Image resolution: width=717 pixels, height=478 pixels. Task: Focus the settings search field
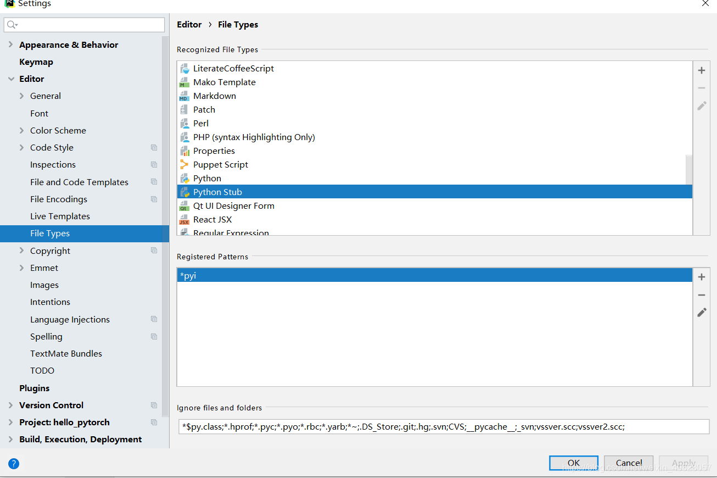click(84, 25)
